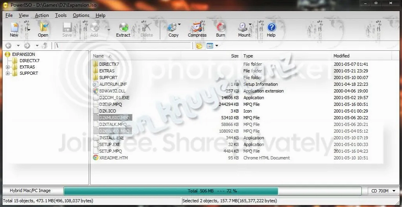
Task: Select the INSTALL.EXE file
Action: pos(112,138)
